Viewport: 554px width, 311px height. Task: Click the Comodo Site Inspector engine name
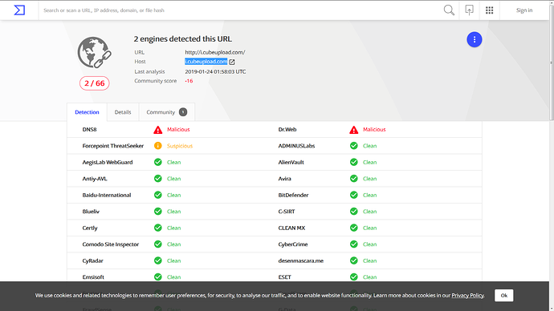(x=111, y=244)
